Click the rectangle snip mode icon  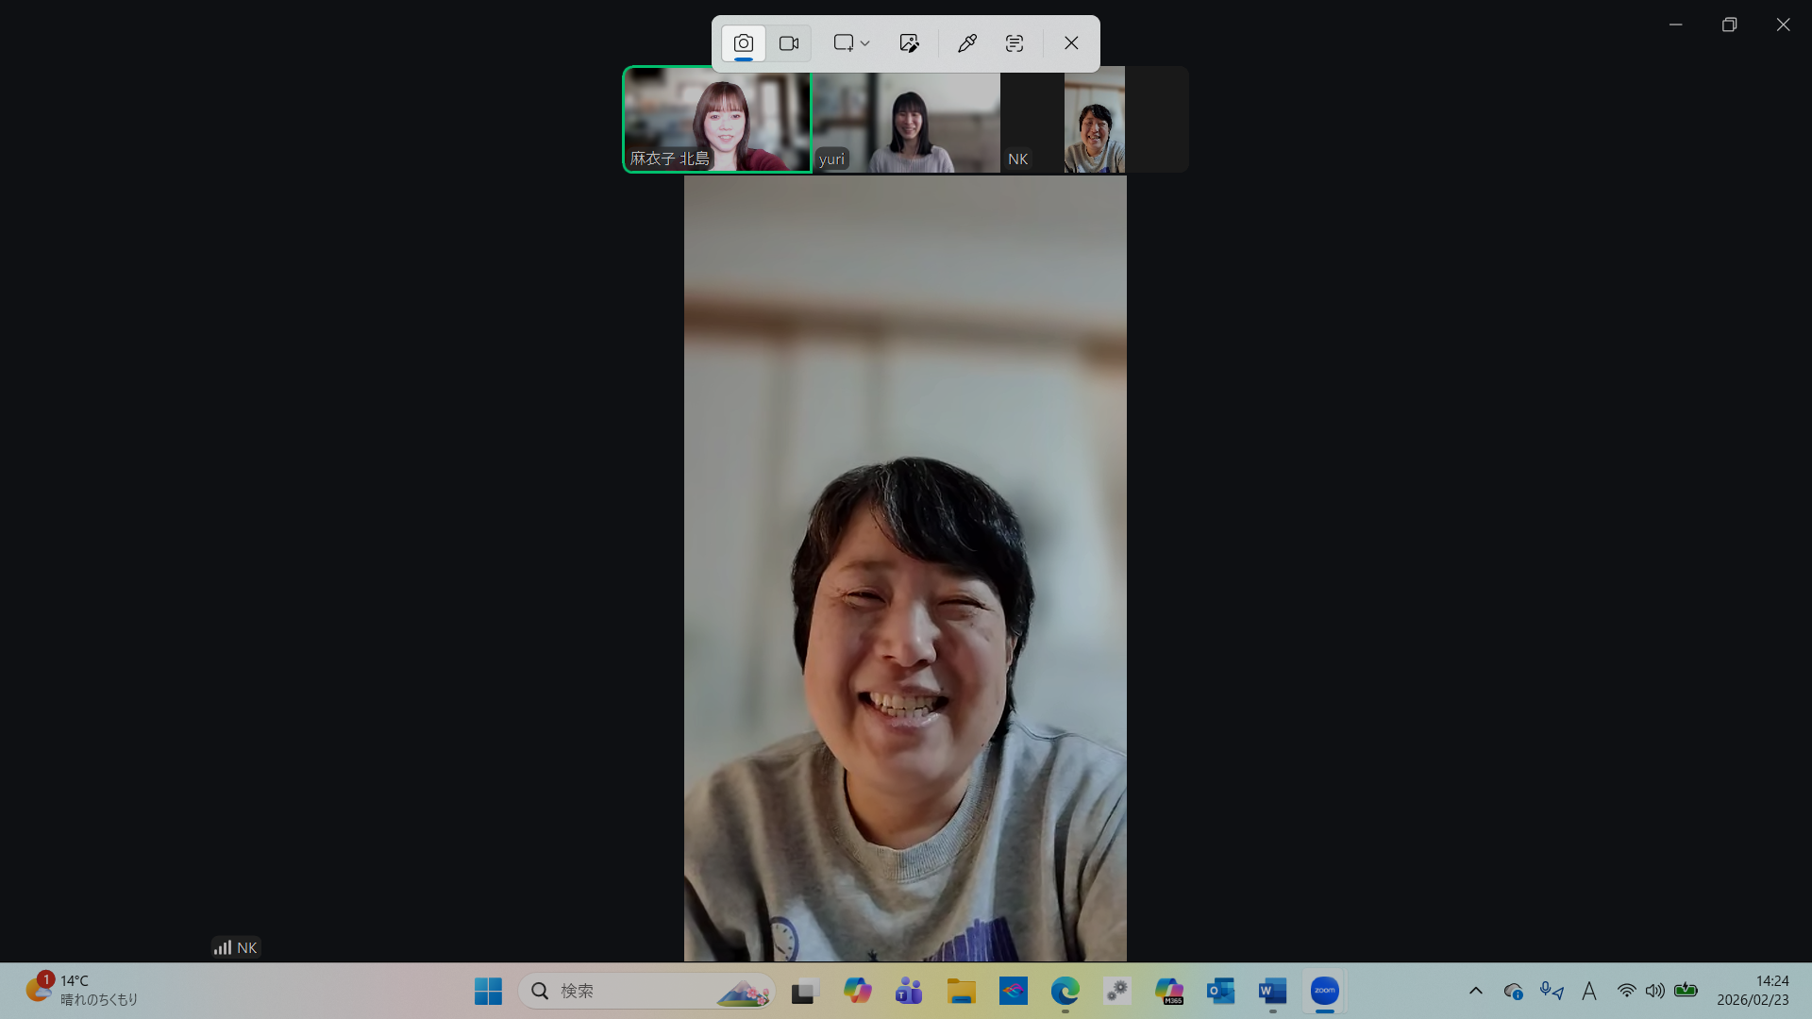[844, 43]
